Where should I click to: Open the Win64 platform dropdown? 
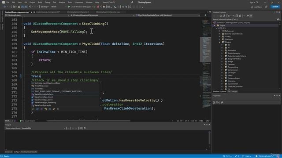tap(59, 7)
